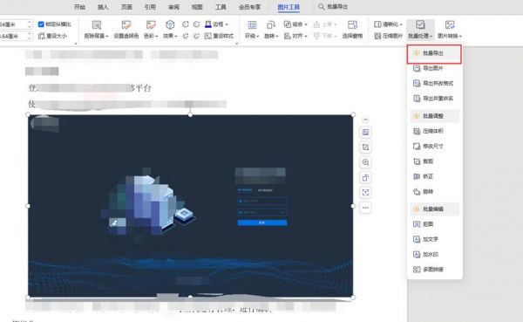Click the search box in the tab bar
This screenshot has width=523, height=322.
[333, 7]
